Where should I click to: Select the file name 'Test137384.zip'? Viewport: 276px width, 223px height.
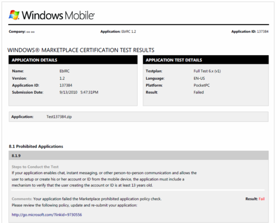tap(59, 117)
